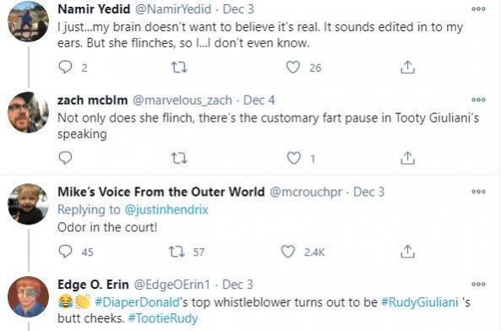Screen dimensions: 501x331
Task: Open more options on Mike's Voice tweet
Action: [x=478, y=192]
